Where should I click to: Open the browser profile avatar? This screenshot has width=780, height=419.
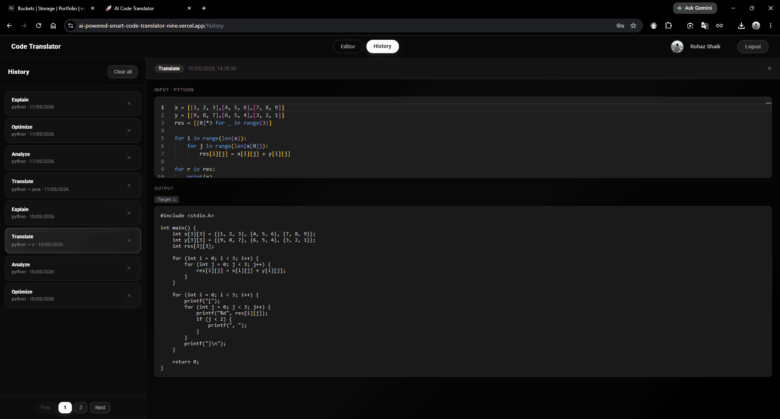(756, 26)
